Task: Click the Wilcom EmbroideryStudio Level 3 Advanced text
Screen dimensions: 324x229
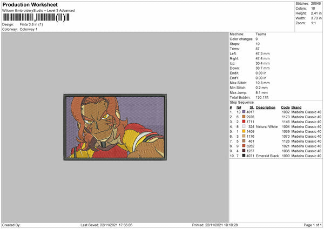Action: 38,11
